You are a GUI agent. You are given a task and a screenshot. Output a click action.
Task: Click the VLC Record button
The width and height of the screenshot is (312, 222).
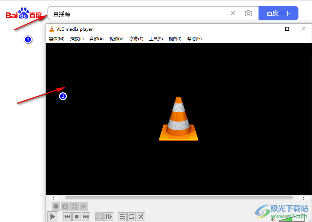(56, 206)
